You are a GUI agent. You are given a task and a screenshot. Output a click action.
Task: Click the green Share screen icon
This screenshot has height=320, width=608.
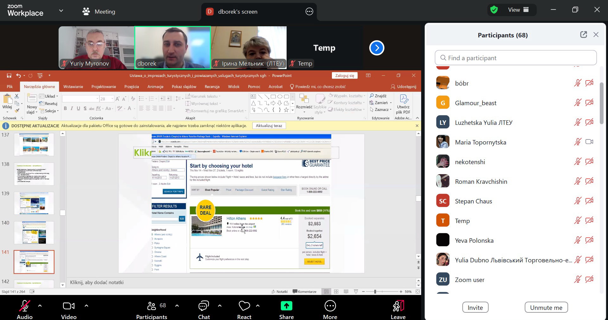[x=286, y=306]
